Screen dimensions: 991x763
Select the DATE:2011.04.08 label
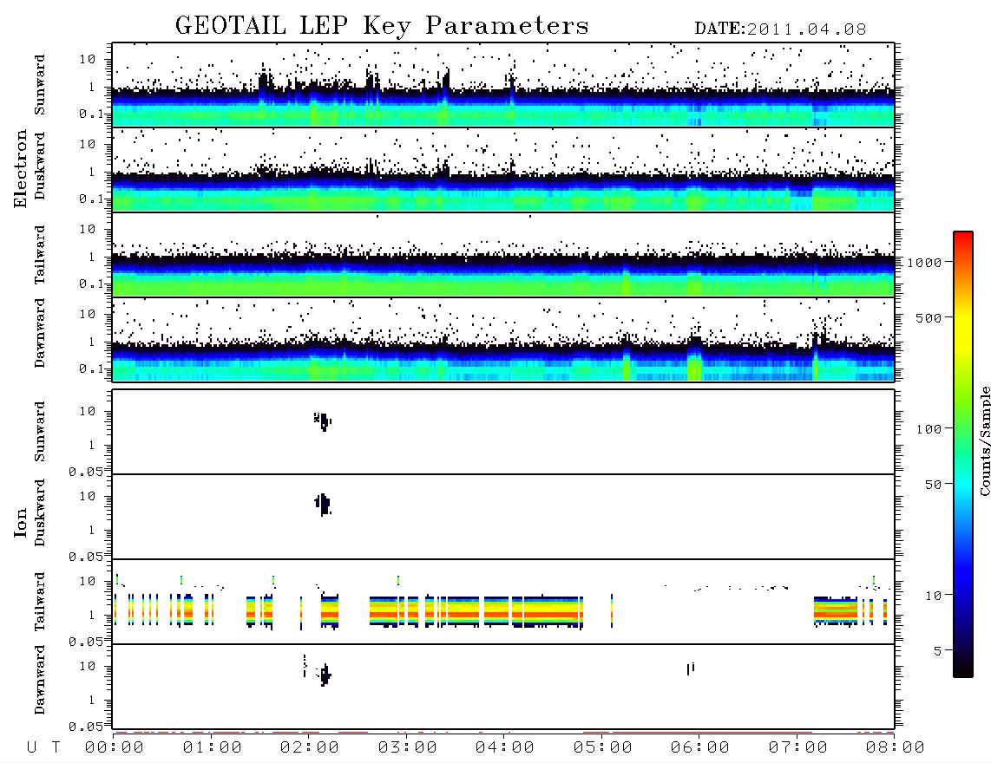[780, 29]
